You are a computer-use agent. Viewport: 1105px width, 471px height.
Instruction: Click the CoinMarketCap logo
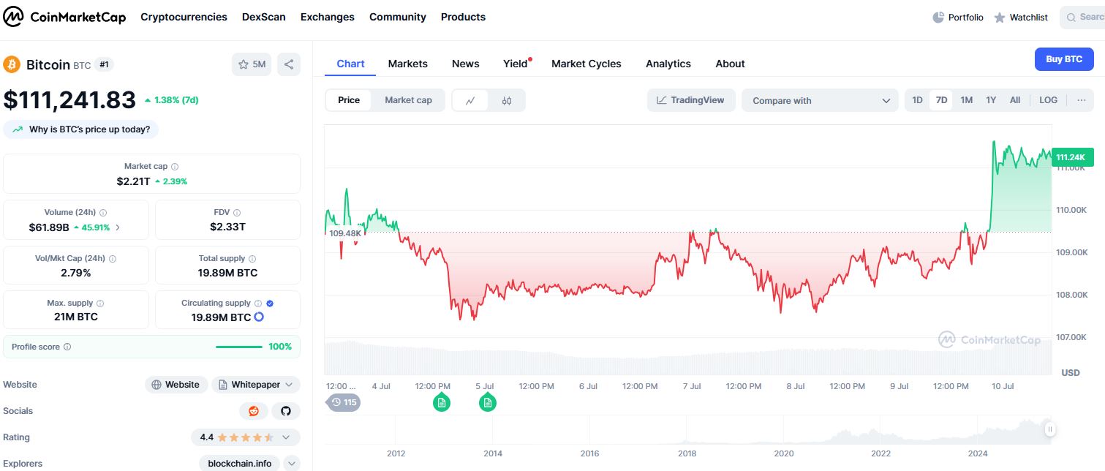pos(65,17)
